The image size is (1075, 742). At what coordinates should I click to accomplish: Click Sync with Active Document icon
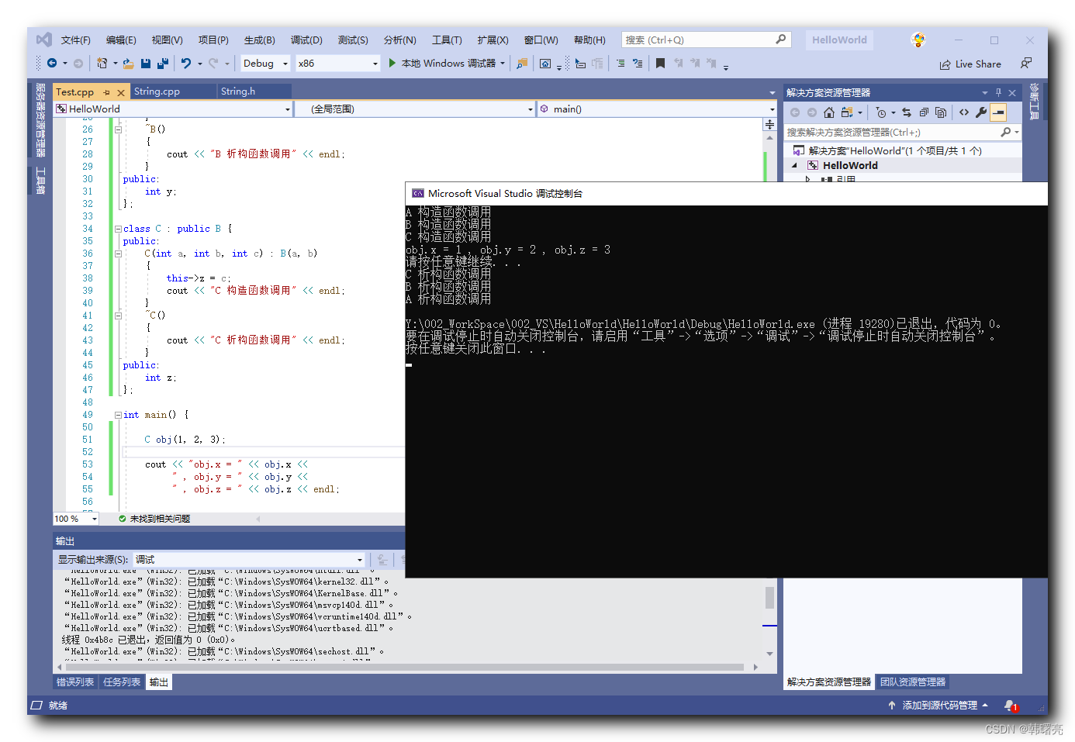pos(907,112)
